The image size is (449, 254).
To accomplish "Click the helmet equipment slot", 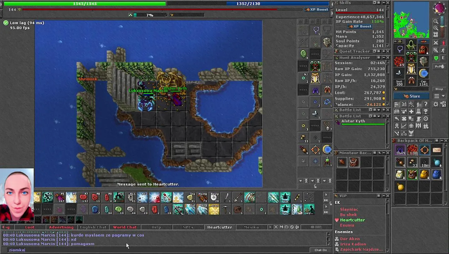I will click(411, 45).
